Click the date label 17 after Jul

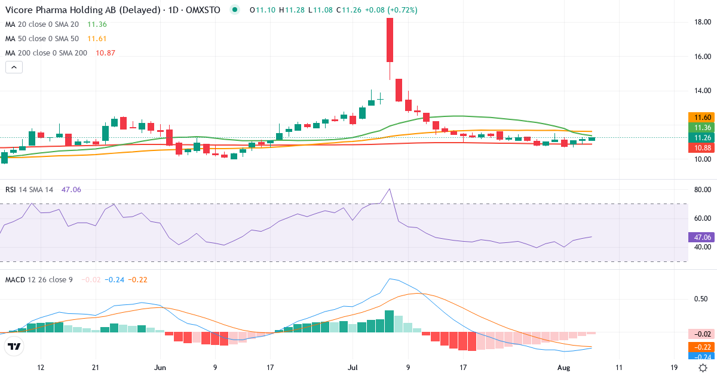tap(463, 368)
